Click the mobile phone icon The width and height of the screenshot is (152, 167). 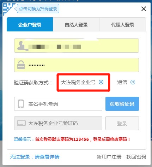(21, 104)
